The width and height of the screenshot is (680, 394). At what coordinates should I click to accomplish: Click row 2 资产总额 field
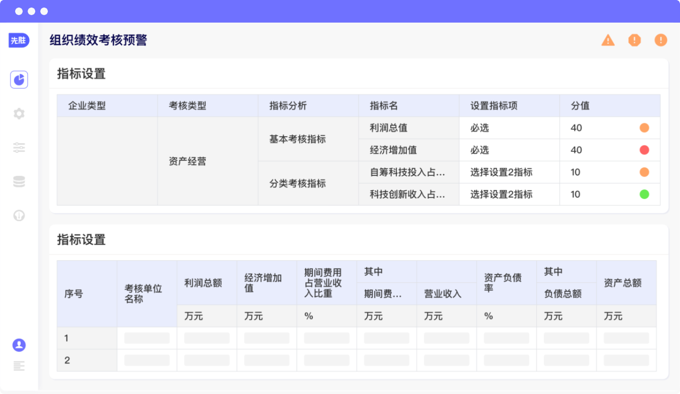(x=626, y=360)
